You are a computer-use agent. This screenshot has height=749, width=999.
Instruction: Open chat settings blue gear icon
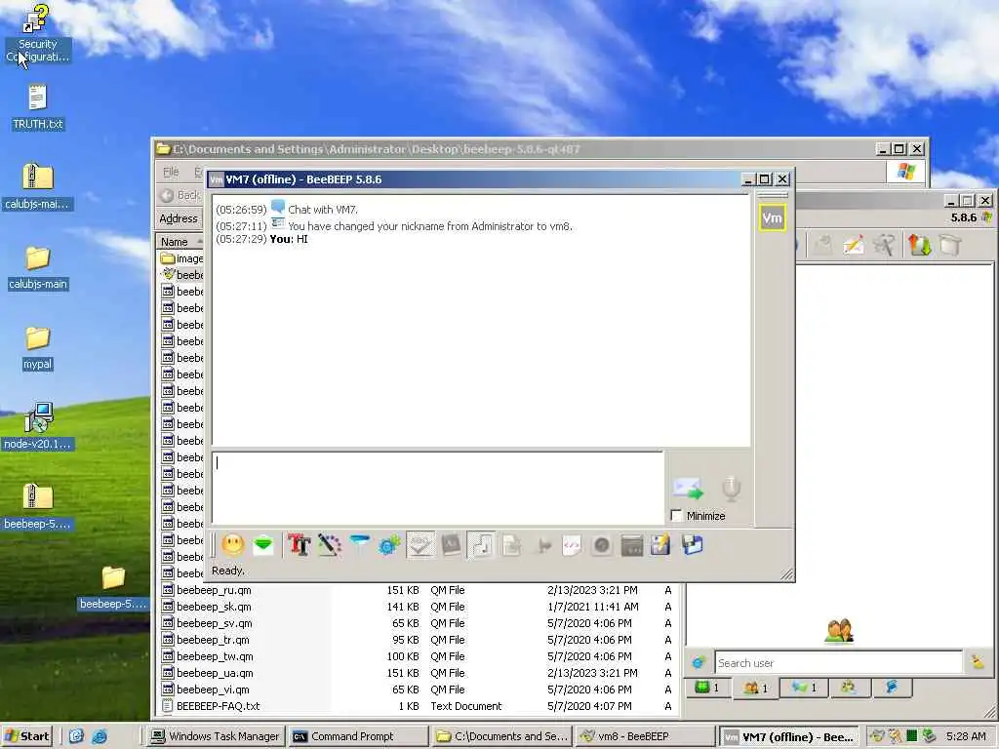click(x=389, y=545)
